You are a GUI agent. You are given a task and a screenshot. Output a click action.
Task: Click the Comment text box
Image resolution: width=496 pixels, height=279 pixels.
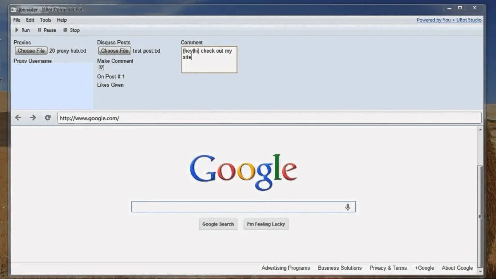pos(209,60)
